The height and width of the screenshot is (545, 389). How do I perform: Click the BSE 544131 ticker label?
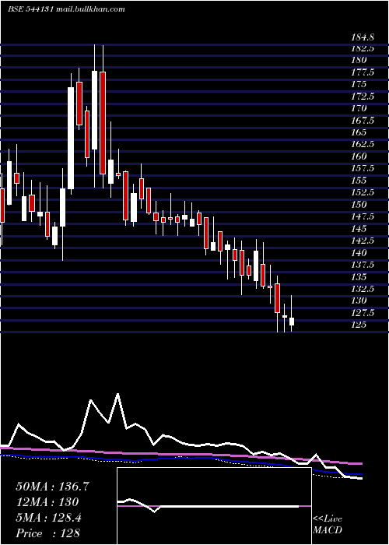(x=30, y=9)
